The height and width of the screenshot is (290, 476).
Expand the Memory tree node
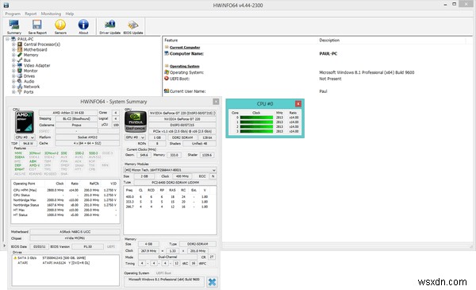(x=13, y=55)
